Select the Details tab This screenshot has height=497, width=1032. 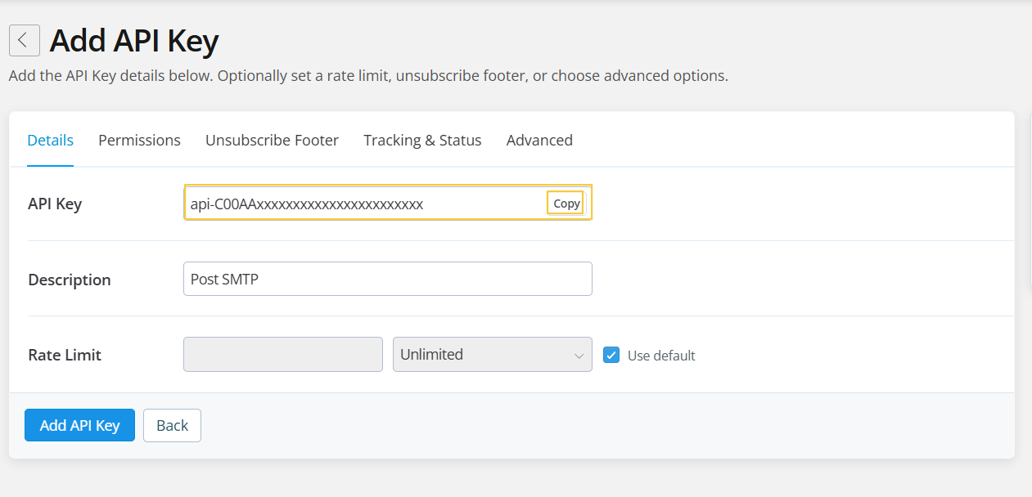(x=51, y=140)
